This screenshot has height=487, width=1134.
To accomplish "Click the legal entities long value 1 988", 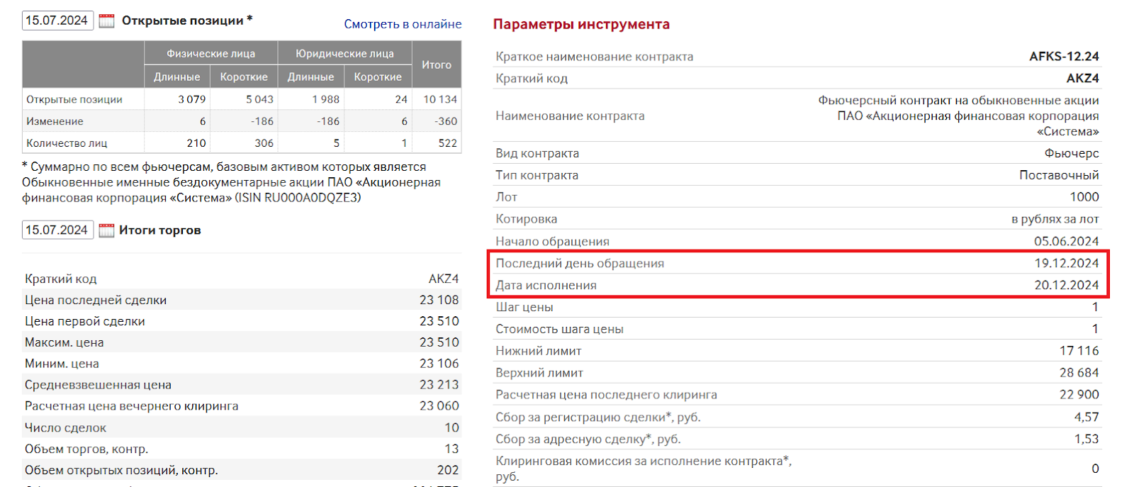I will tap(326, 99).
